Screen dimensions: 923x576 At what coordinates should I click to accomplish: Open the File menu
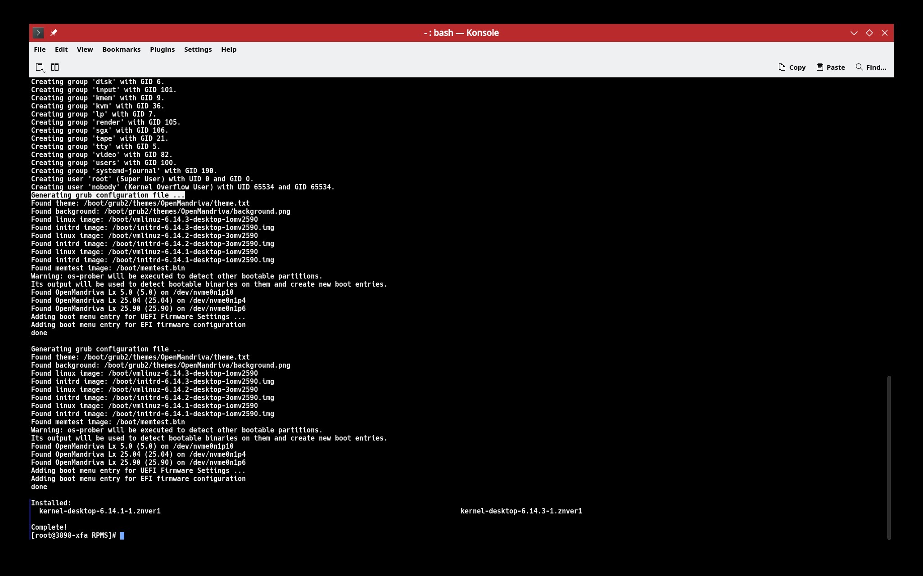click(x=40, y=49)
